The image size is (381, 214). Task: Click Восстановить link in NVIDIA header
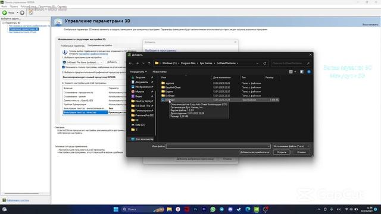click(x=370, y=24)
